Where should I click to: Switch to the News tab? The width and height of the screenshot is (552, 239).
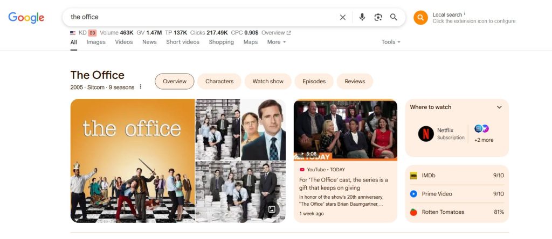click(x=149, y=42)
